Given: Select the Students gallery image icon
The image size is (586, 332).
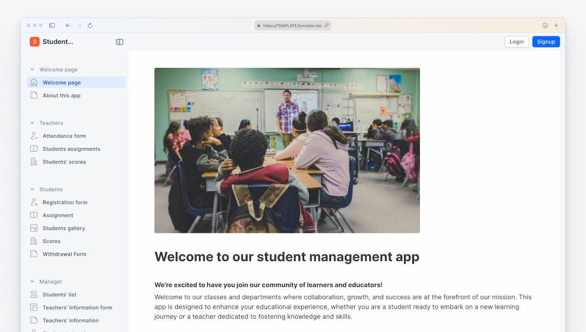Looking at the screenshot, I should coord(34,228).
